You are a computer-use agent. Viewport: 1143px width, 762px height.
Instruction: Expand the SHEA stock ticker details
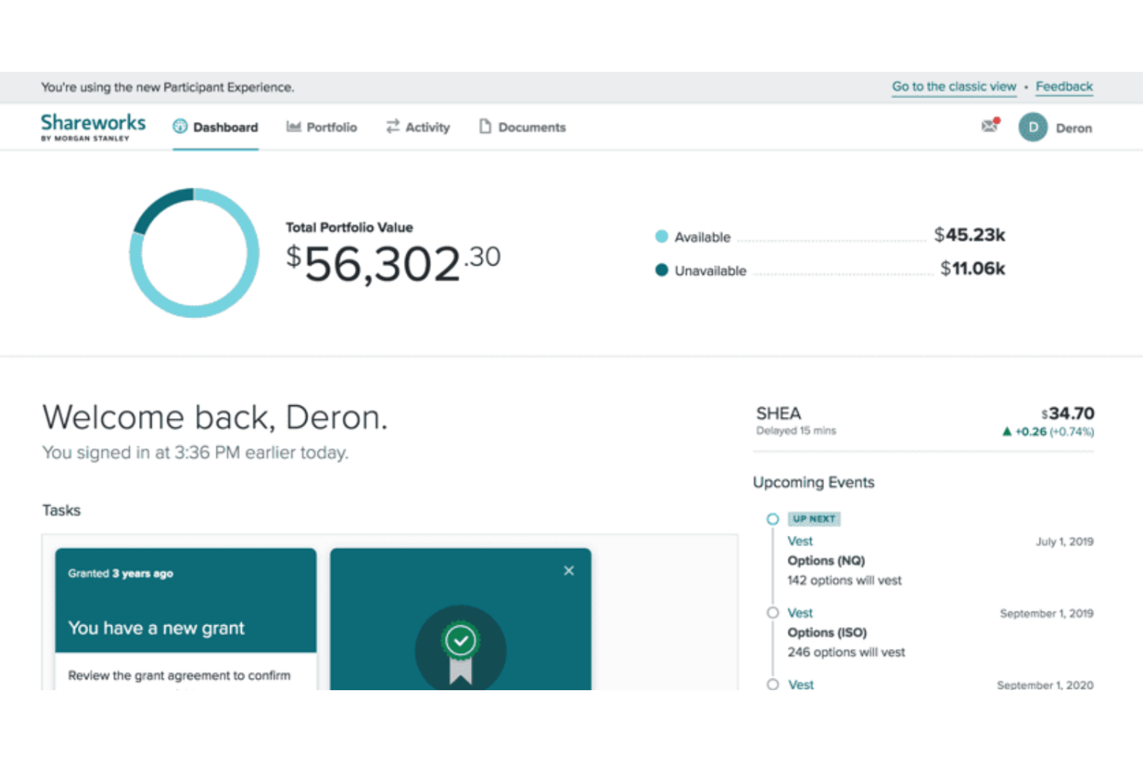coord(778,413)
